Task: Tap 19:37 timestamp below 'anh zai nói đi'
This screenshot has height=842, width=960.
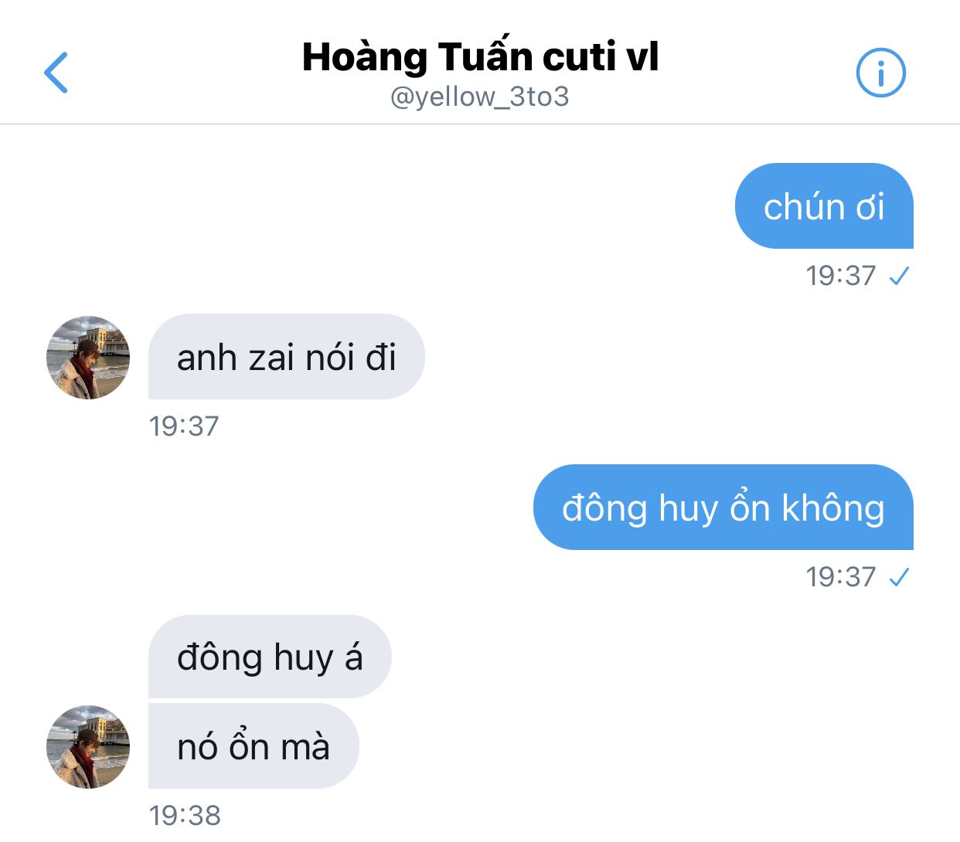Action: [x=184, y=426]
